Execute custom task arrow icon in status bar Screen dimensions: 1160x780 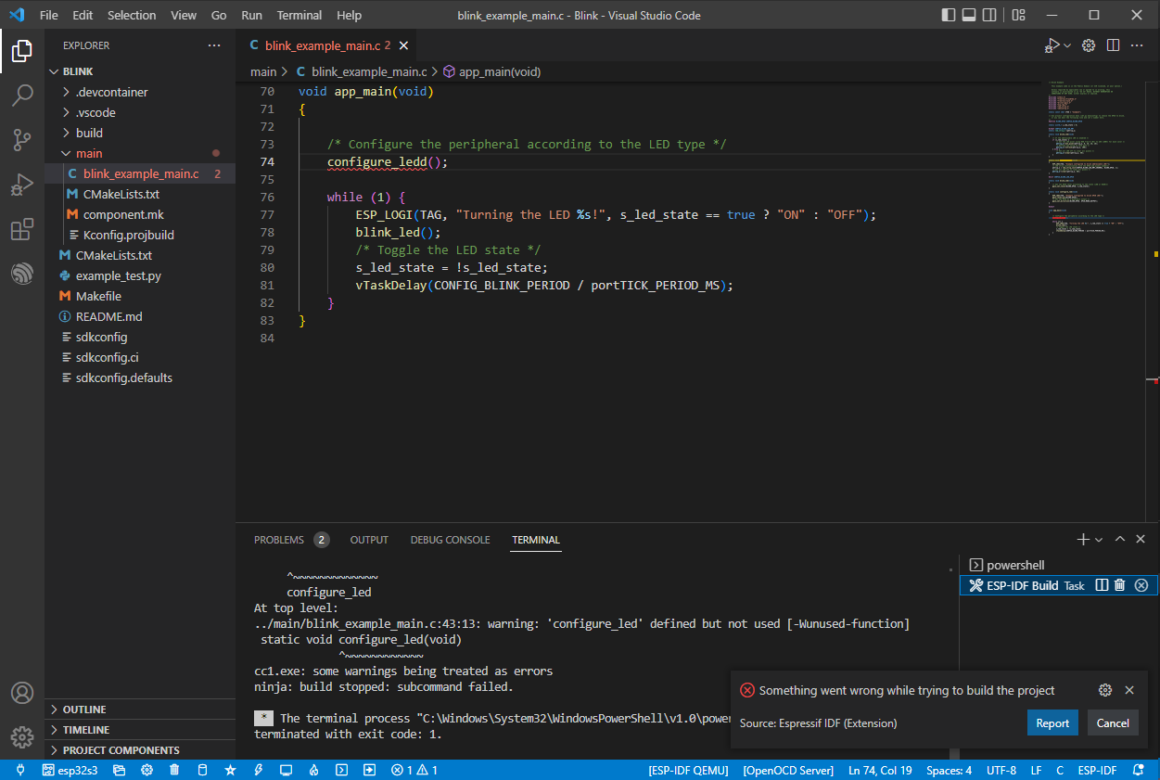(x=369, y=770)
